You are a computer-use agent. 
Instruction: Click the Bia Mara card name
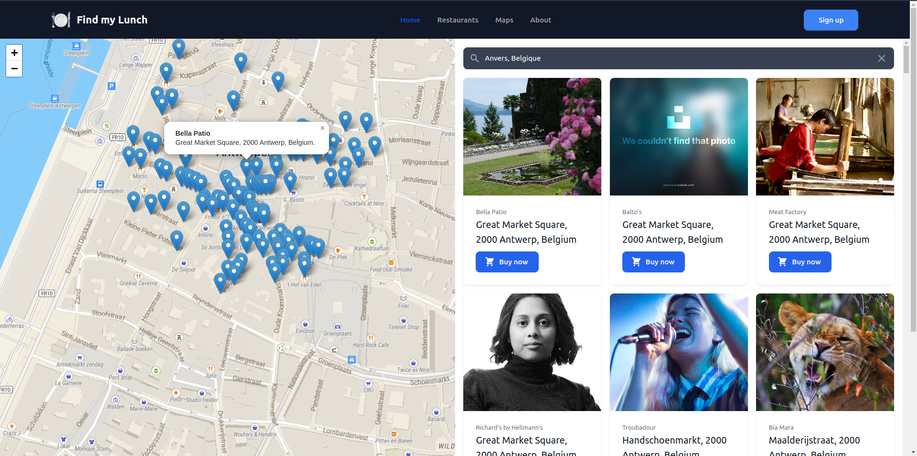(x=781, y=427)
